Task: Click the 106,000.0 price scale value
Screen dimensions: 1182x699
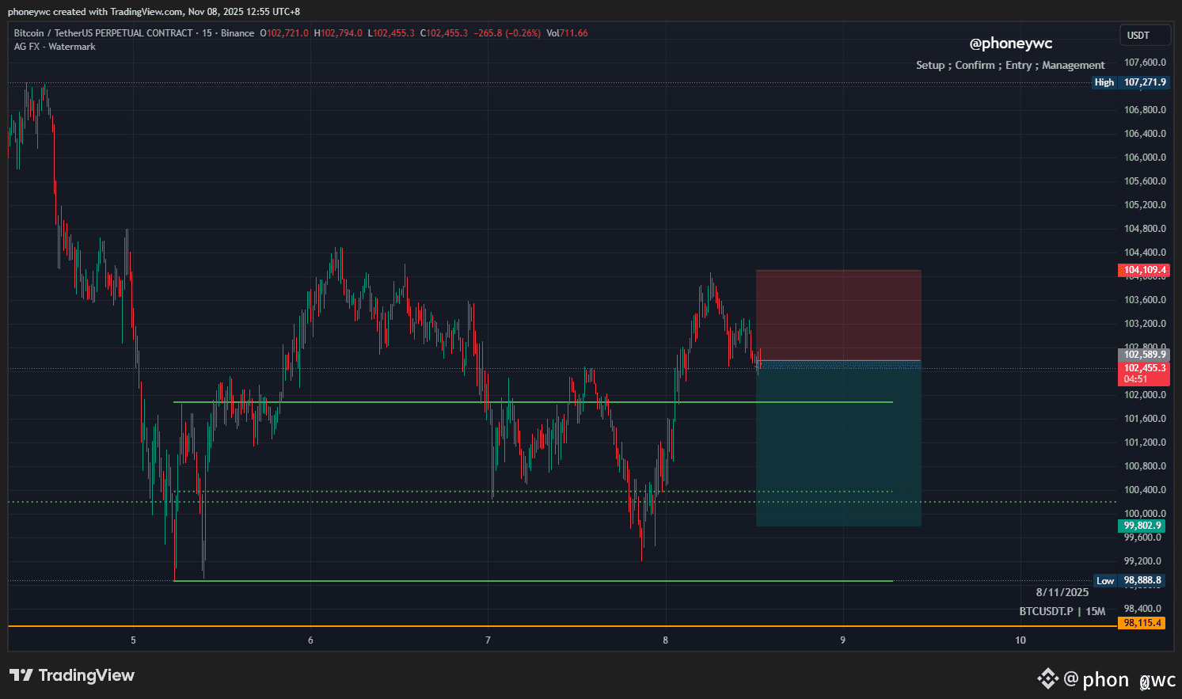Action: [1145, 158]
